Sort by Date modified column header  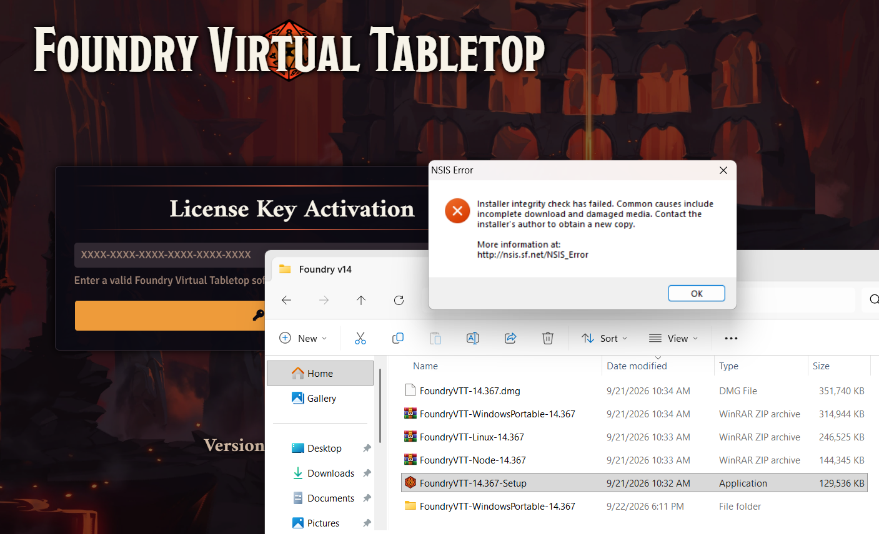(637, 366)
